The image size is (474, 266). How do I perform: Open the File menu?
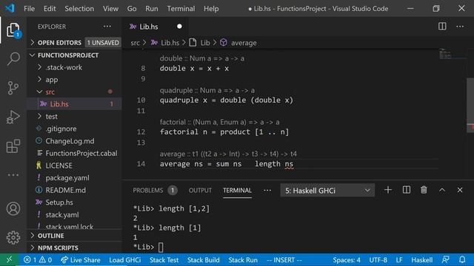tap(29, 8)
